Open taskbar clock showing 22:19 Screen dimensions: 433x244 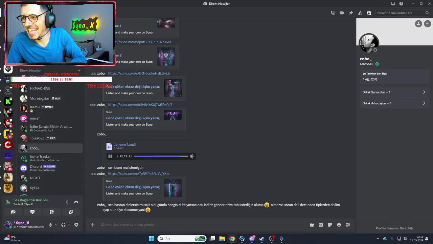[417, 239]
